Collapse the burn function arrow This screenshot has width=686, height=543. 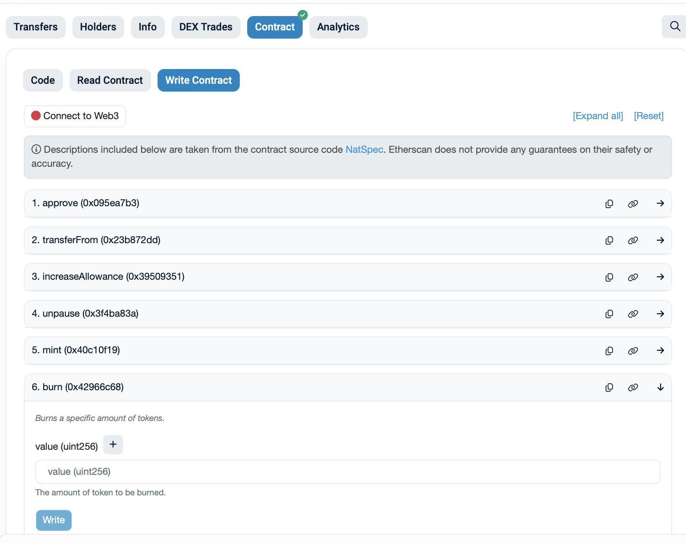661,387
